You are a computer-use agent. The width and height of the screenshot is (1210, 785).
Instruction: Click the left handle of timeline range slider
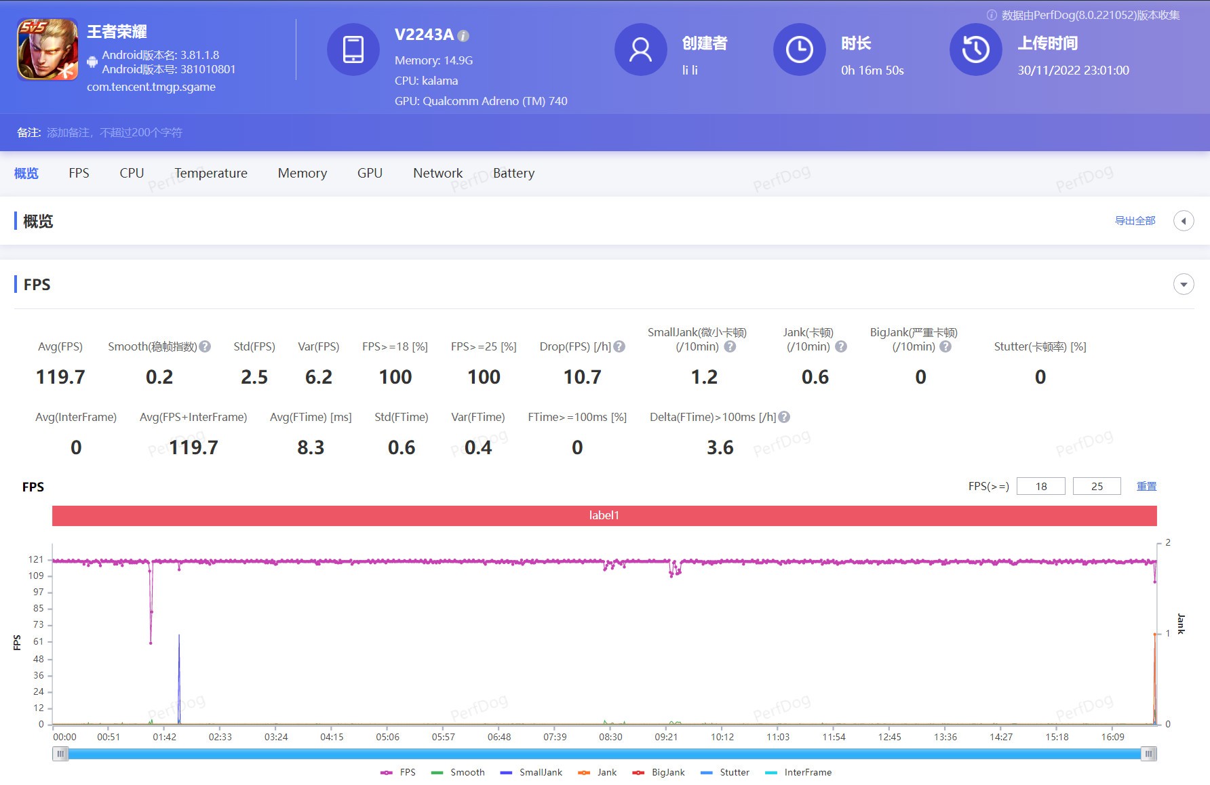[60, 754]
